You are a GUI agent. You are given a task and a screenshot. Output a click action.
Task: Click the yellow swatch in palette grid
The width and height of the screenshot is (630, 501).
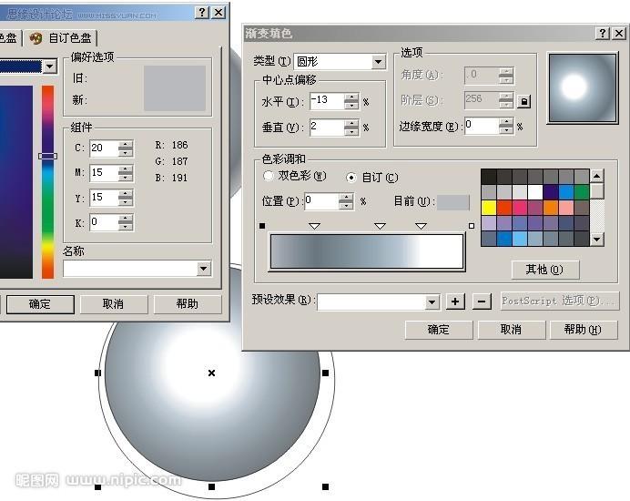click(x=489, y=208)
